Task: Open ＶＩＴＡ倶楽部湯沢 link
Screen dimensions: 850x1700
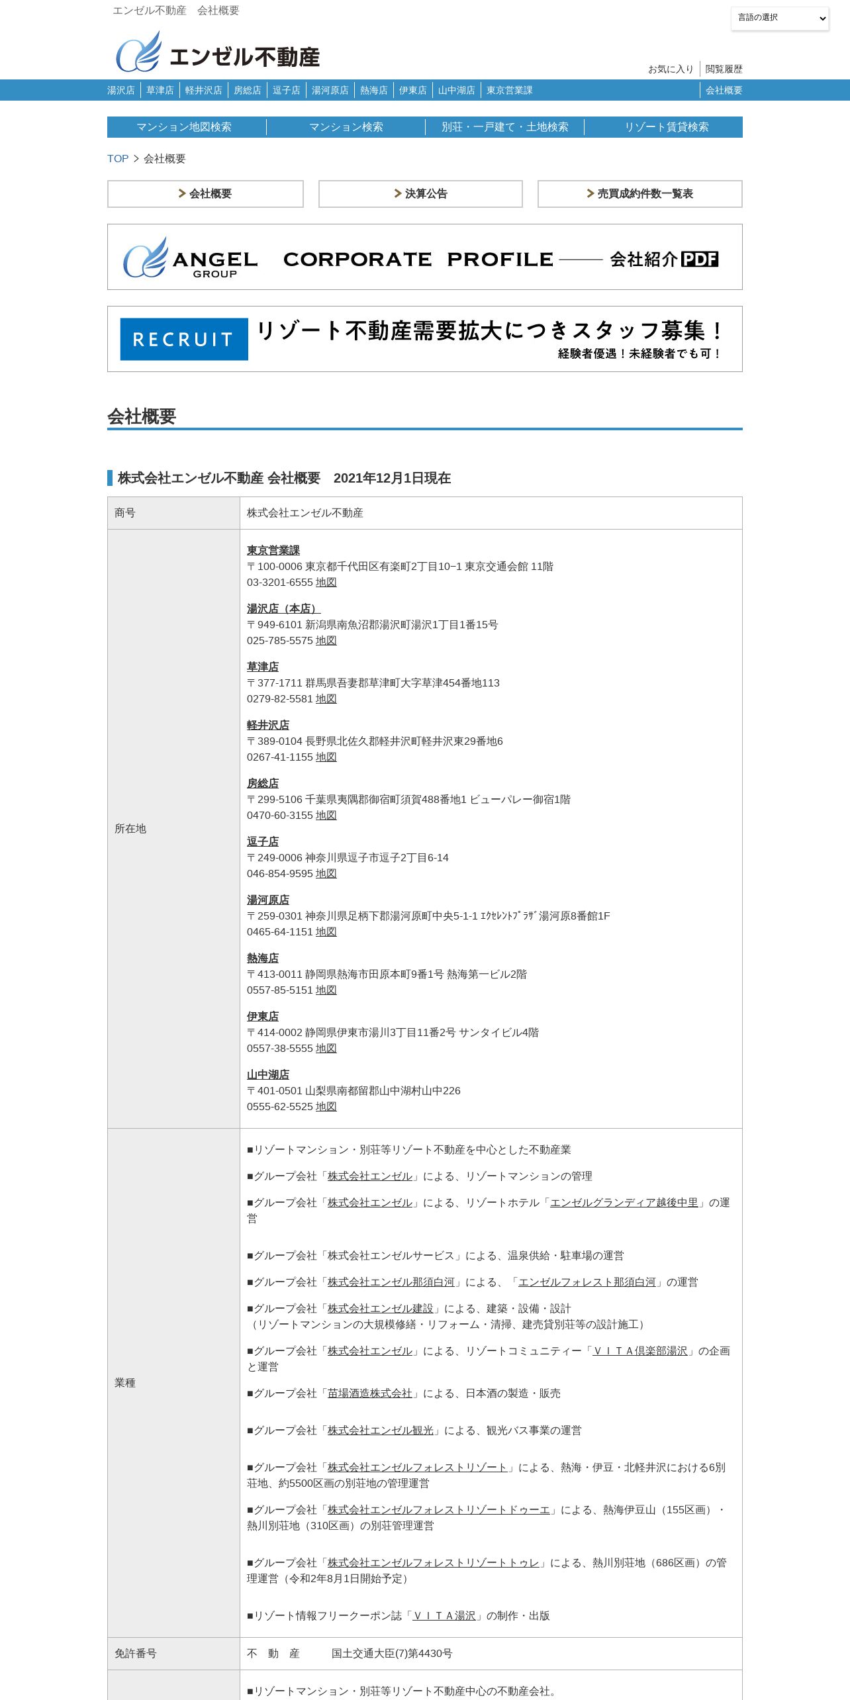Action: (640, 1351)
